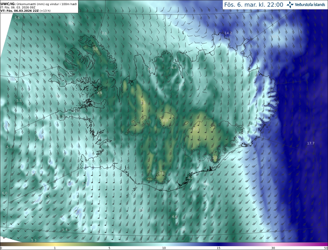Image resolution: width=328 pixels, height=250 pixels.
Task: Click the 4.2 value on the map
Action: (191, 178)
